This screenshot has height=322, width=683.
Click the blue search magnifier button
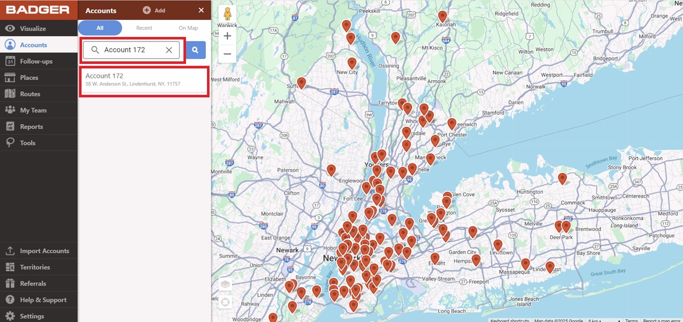(195, 50)
